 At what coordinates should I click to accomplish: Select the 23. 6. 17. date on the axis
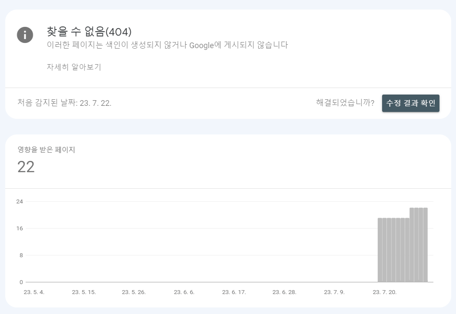coord(235,292)
